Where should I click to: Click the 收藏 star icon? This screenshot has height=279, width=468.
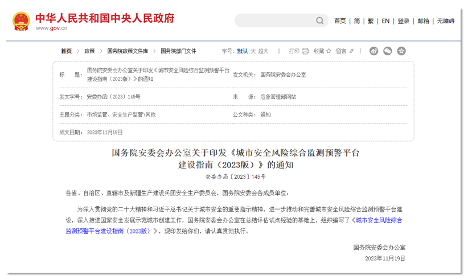point(329,51)
